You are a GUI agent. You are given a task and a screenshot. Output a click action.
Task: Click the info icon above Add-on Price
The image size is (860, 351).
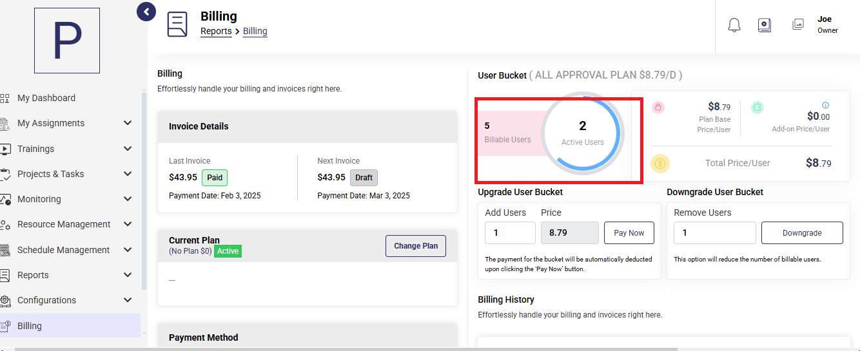[x=826, y=105]
